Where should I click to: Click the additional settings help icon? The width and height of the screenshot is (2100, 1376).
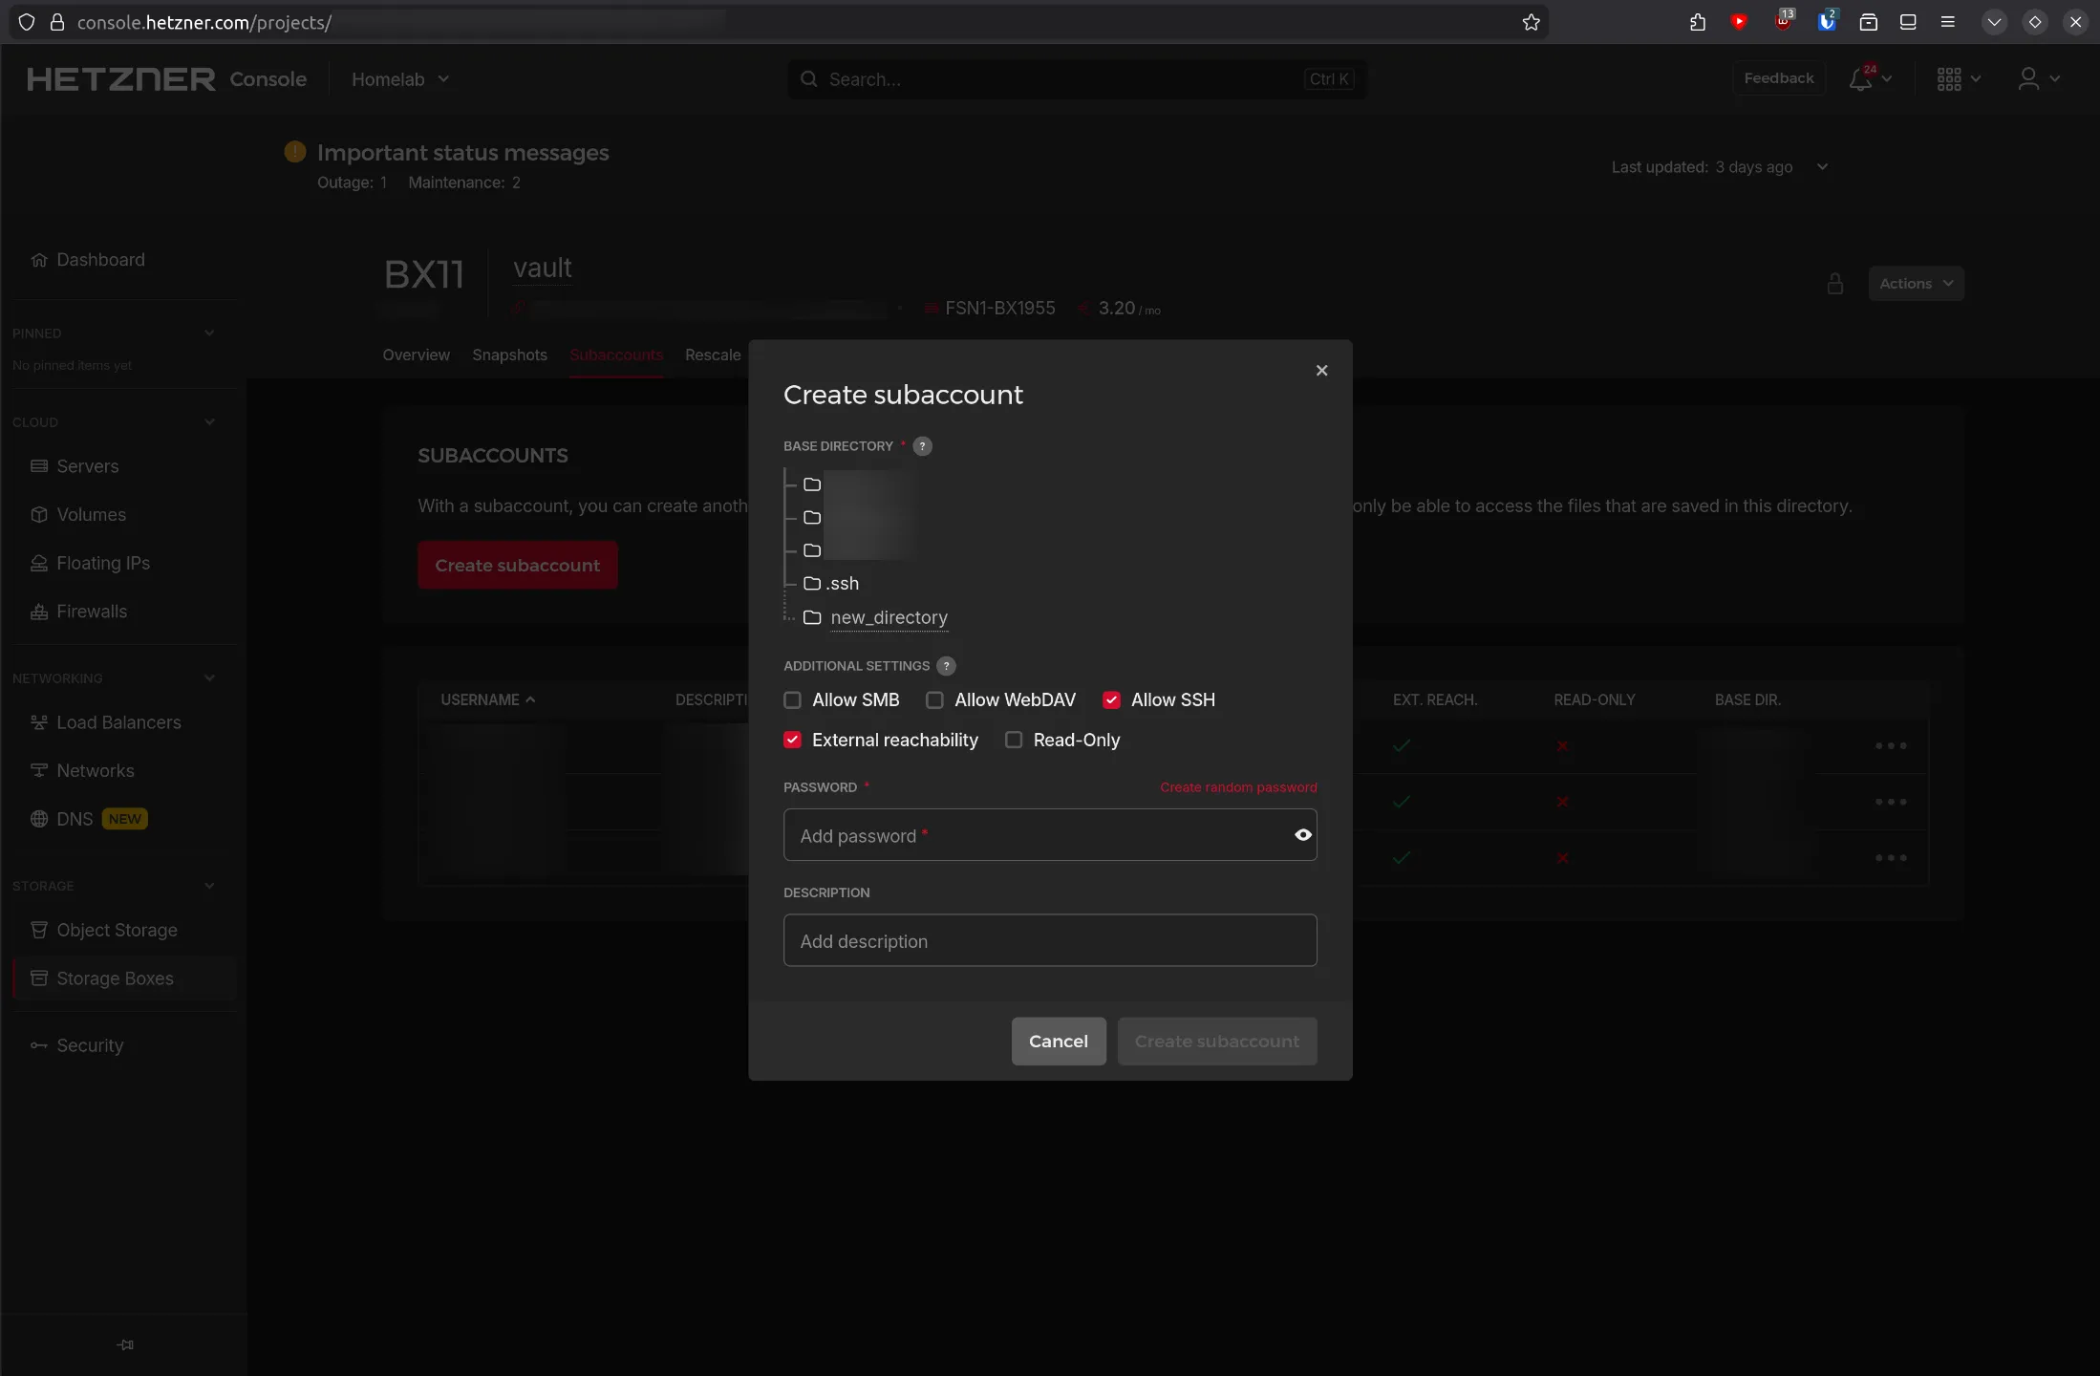click(x=946, y=666)
